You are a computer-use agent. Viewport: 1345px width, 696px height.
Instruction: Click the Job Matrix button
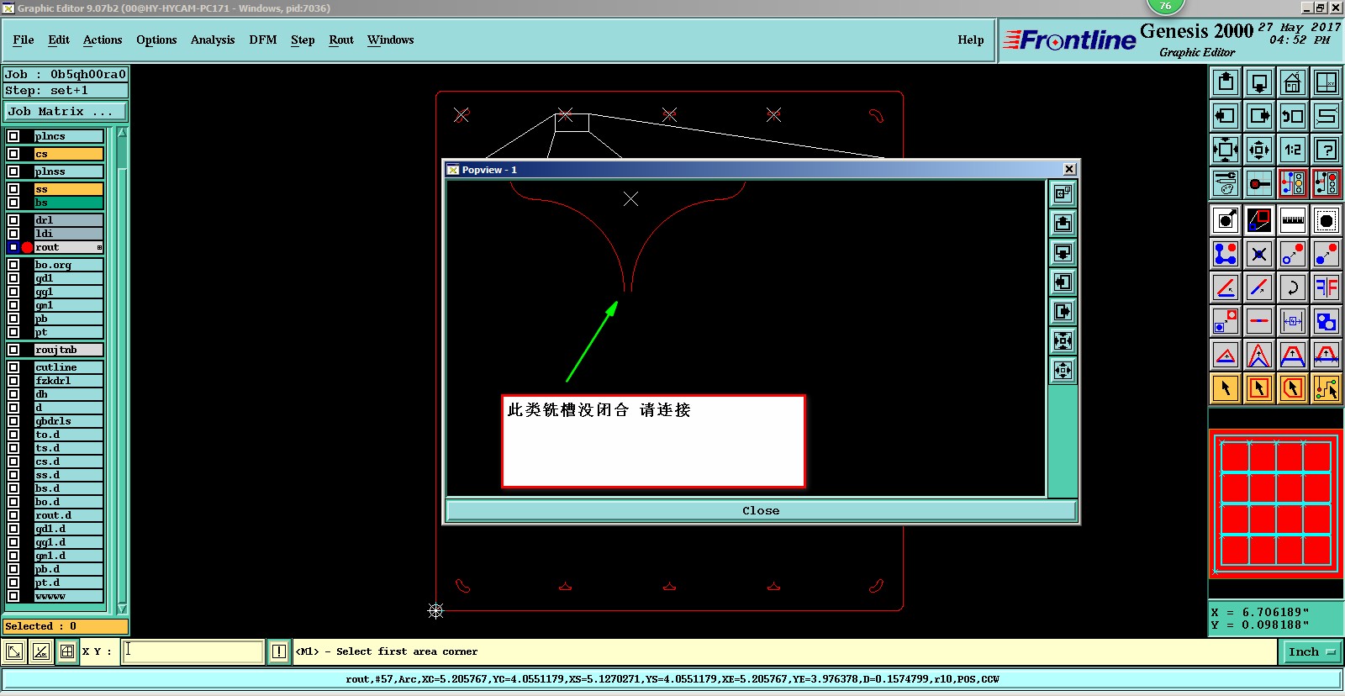(66, 111)
